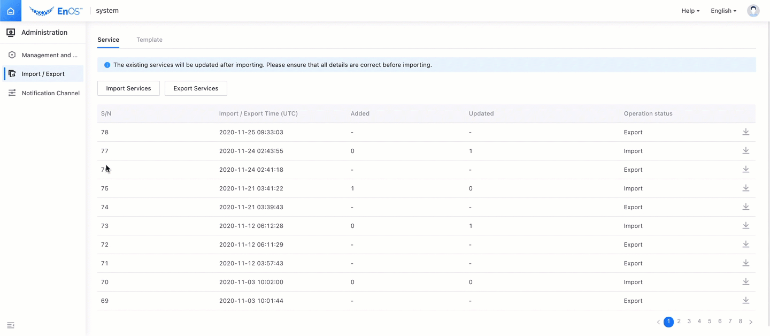This screenshot has width=770, height=336.
Task: Click the Import Services button
Action: point(128,88)
